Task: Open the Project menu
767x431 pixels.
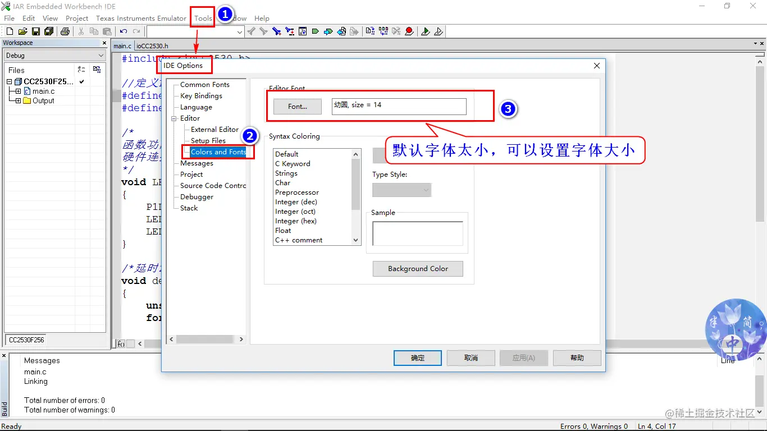Action: click(x=77, y=19)
